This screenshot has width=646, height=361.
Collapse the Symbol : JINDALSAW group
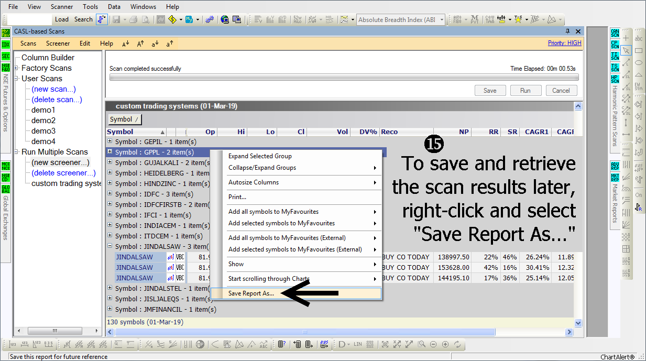(110, 246)
